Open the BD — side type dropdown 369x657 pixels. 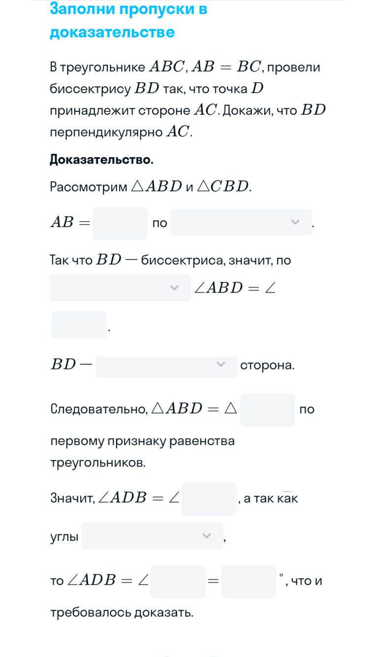[x=166, y=365]
